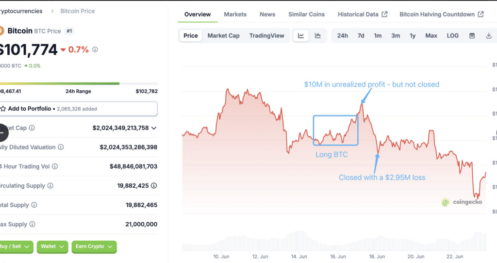Viewport: 497px width, 263px height.
Task: Click $2,024,353,286,398 valuation value
Action: pyautogui.click(x=128, y=147)
